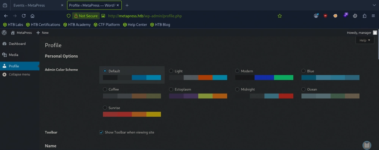379x150 pixels.
Task: Click the Collapse menu arrow icon
Action: pos(4,74)
